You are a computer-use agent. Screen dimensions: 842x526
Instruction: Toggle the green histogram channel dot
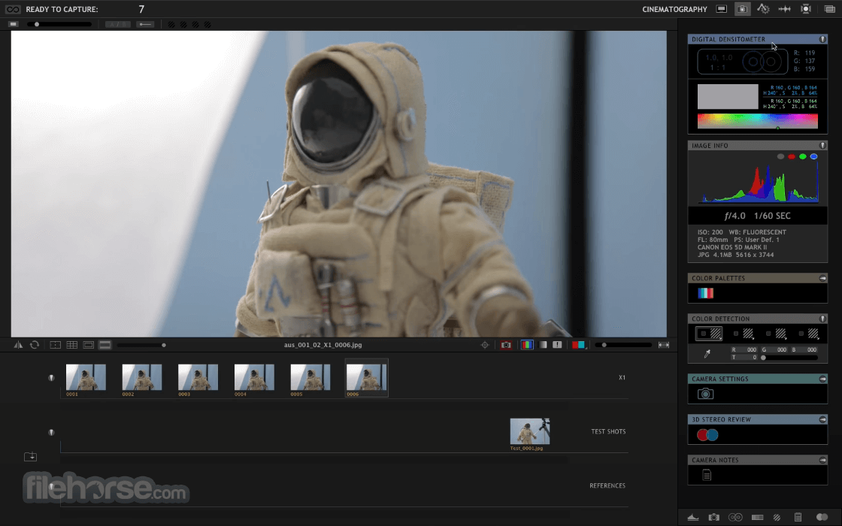click(803, 157)
